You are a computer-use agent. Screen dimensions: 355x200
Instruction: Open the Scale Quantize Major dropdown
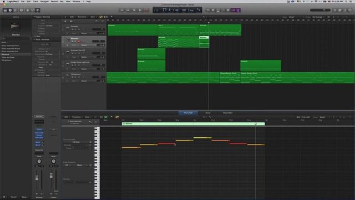coord(80,166)
